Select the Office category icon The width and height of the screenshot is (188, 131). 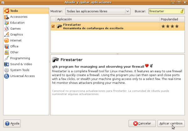pyautogui.click(x=6, y=46)
